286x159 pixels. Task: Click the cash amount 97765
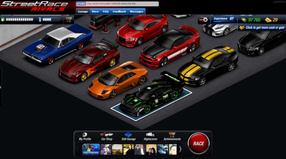tap(254, 20)
